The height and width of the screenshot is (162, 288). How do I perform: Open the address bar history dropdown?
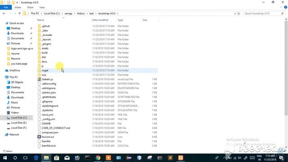[235, 13]
